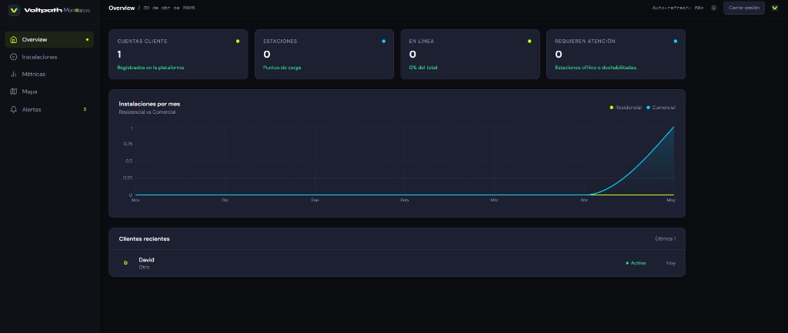Click the bar chart icon beside Métricas

14,75
